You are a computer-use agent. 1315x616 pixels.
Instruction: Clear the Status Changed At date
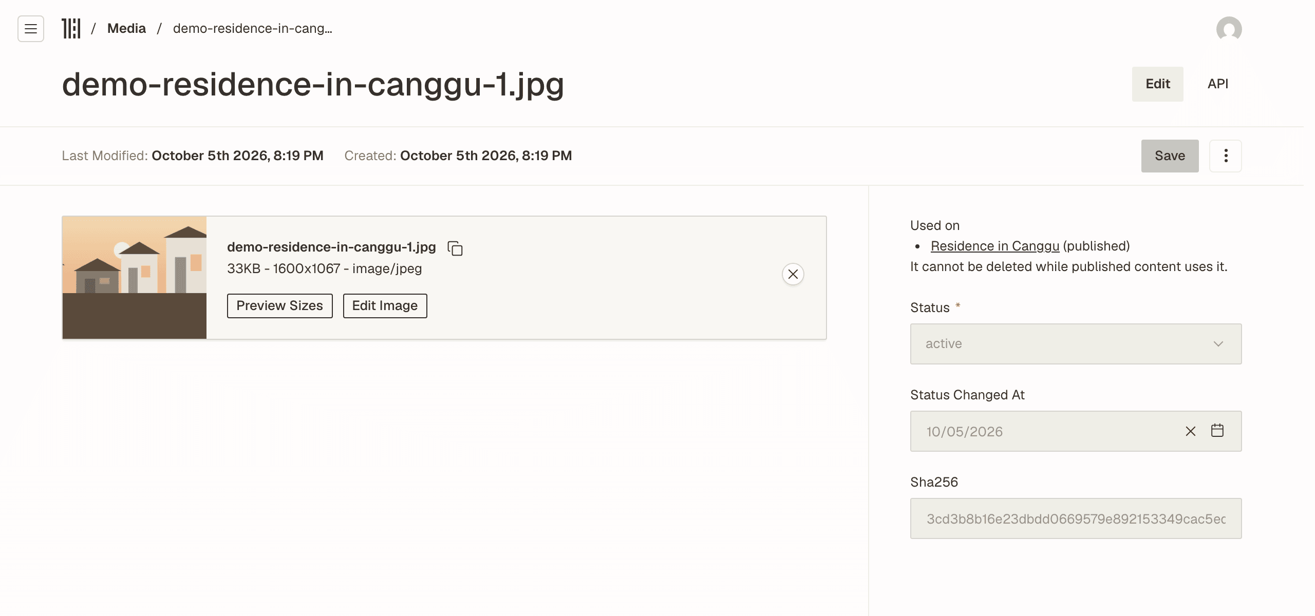click(x=1191, y=431)
